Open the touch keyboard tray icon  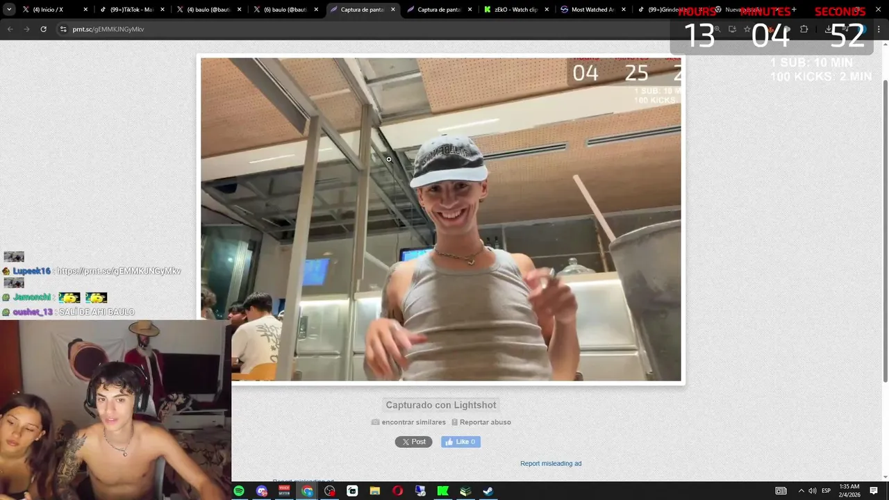[781, 491]
